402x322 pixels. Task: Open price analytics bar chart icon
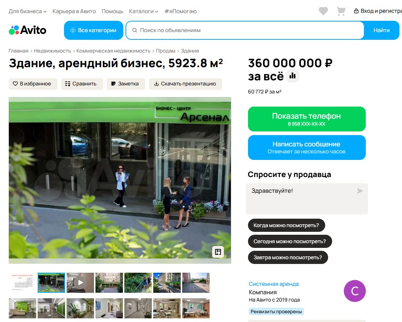click(x=293, y=76)
